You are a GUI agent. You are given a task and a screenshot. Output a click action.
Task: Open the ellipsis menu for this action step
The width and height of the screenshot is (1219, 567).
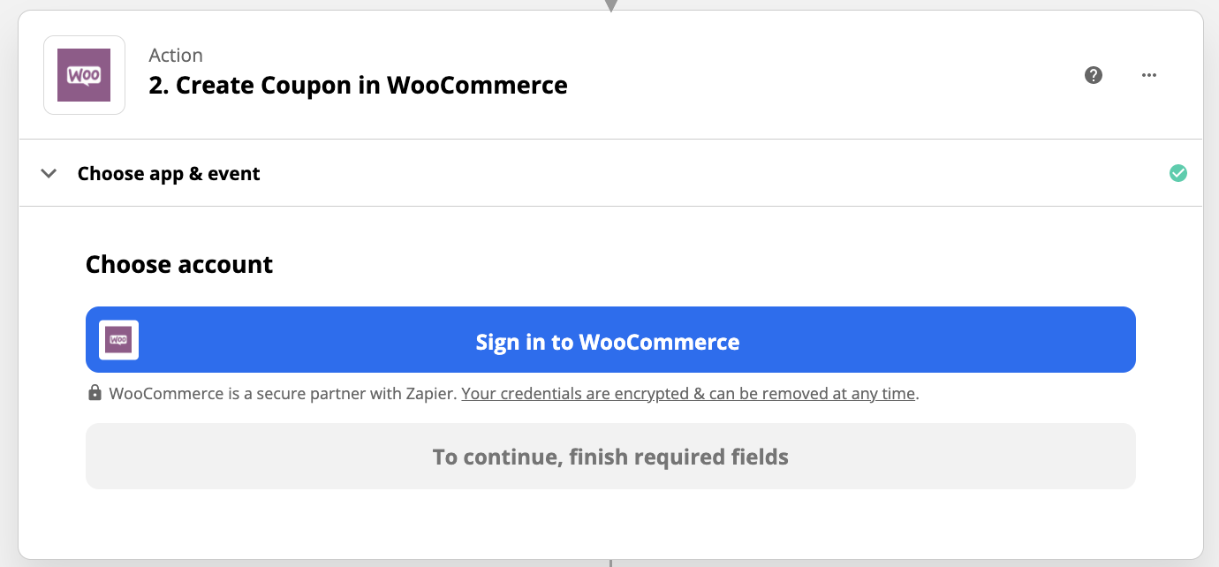[x=1148, y=75]
